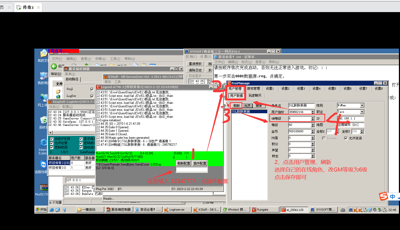Viewport: 400px width, 230px height.
Task: Open the 职业 Taos dropdown
Action: click(x=362, y=112)
